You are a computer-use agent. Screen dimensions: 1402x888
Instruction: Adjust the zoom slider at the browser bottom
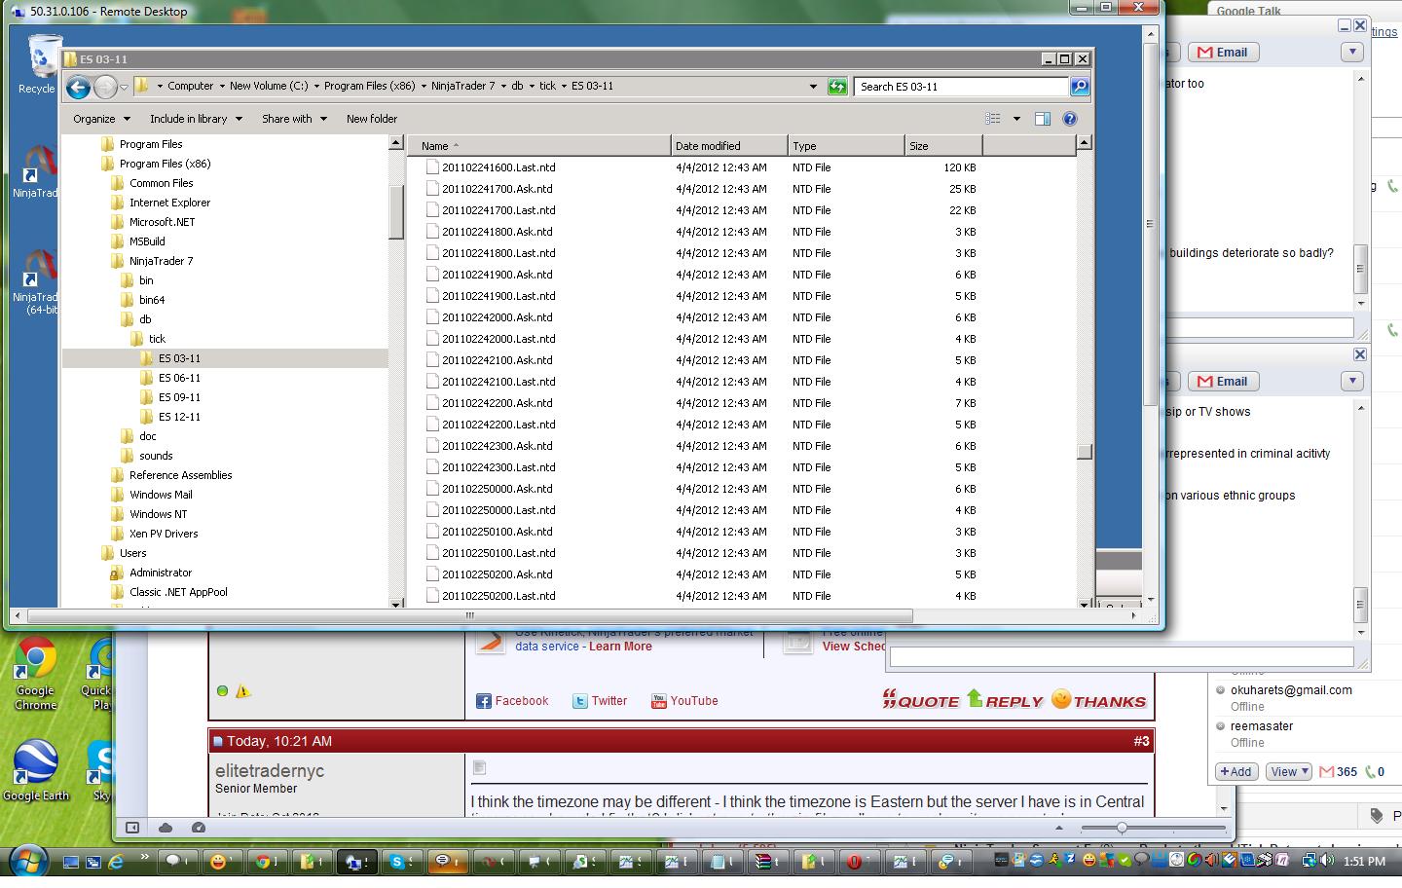click(1122, 828)
